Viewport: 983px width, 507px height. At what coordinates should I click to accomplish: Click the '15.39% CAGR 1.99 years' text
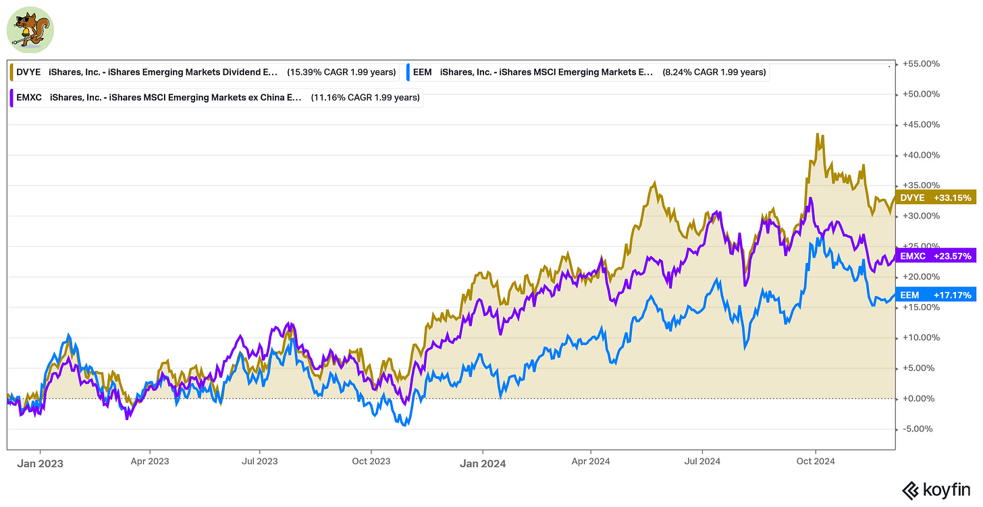342,72
